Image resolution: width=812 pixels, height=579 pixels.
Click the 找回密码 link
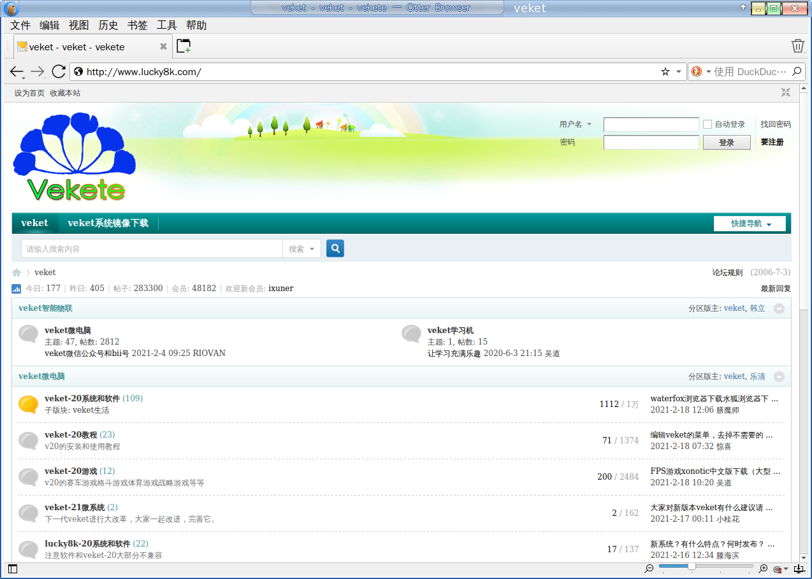tap(776, 124)
